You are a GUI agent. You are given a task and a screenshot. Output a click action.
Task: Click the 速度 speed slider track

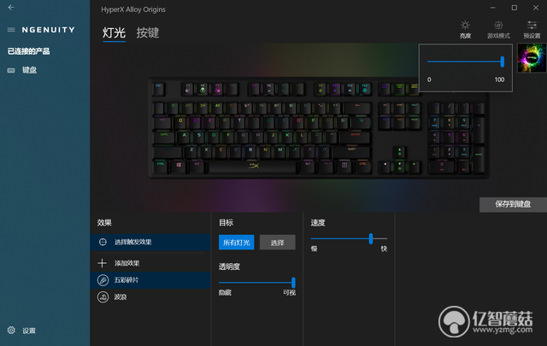(349, 238)
